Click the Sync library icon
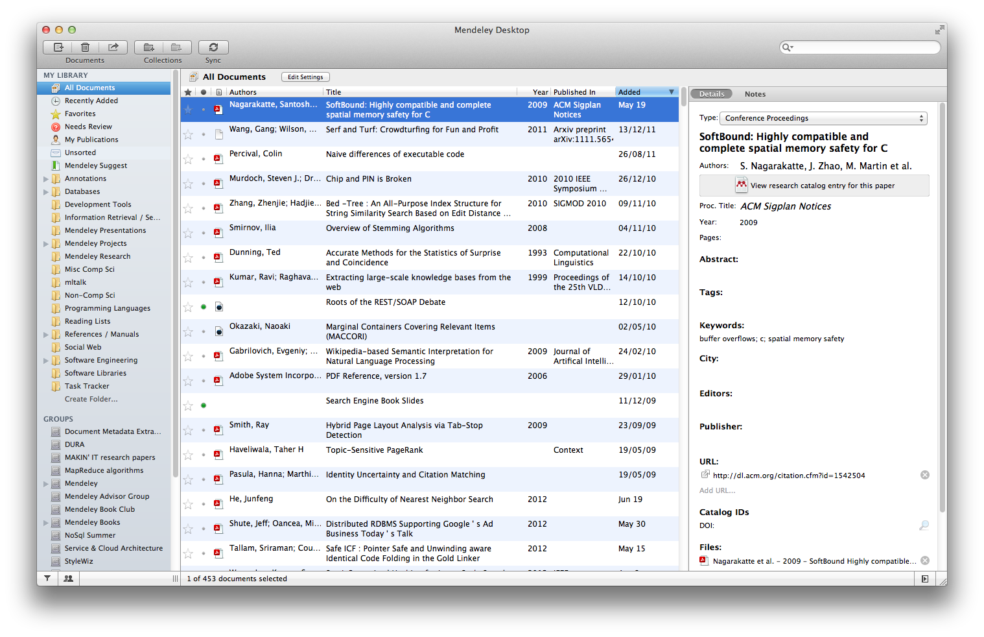This screenshot has height=637, width=984. (213, 47)
